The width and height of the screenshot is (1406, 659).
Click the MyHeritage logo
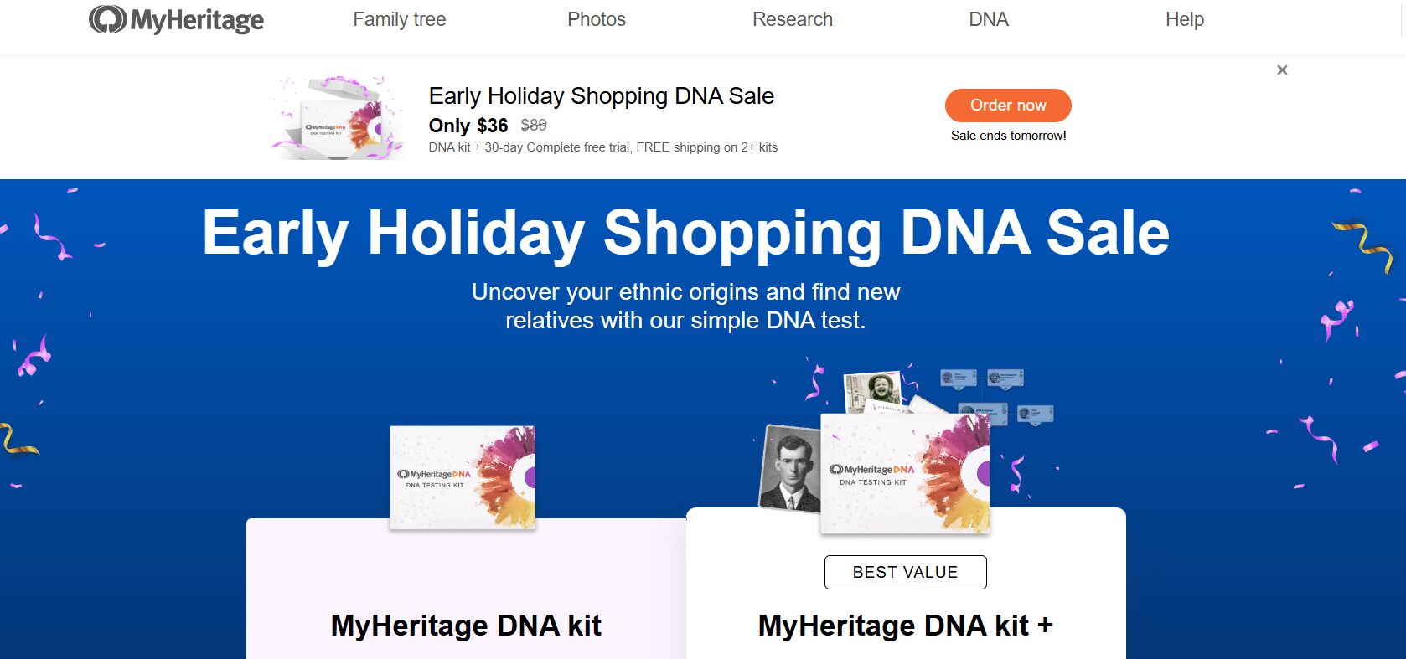tap(176, 19)
